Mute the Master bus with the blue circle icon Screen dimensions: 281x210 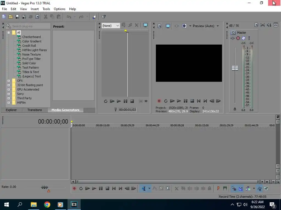tap(243, 38)
